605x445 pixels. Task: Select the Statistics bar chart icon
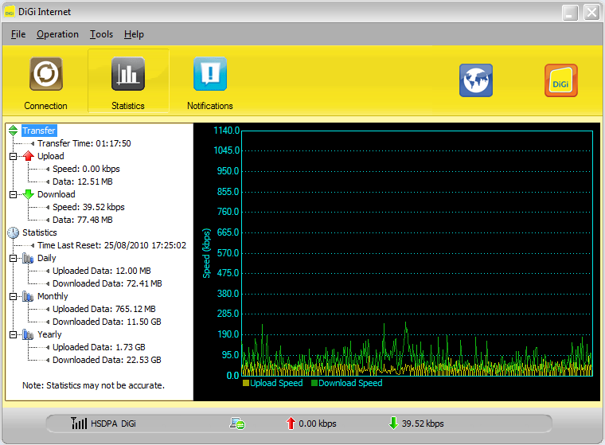coord(128,75)
